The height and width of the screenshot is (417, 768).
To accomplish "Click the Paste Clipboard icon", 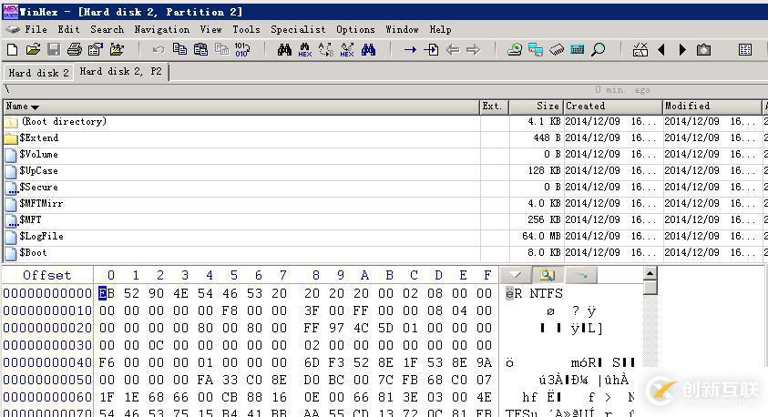I will coord(200,49).
